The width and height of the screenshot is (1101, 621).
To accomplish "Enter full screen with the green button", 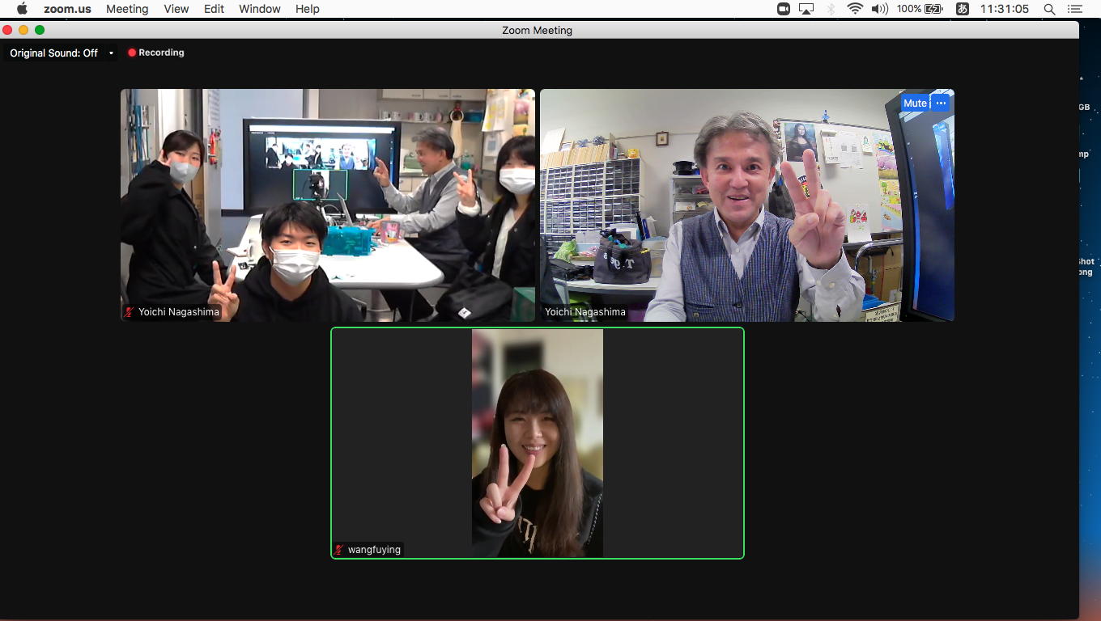I will click(40, 30).
